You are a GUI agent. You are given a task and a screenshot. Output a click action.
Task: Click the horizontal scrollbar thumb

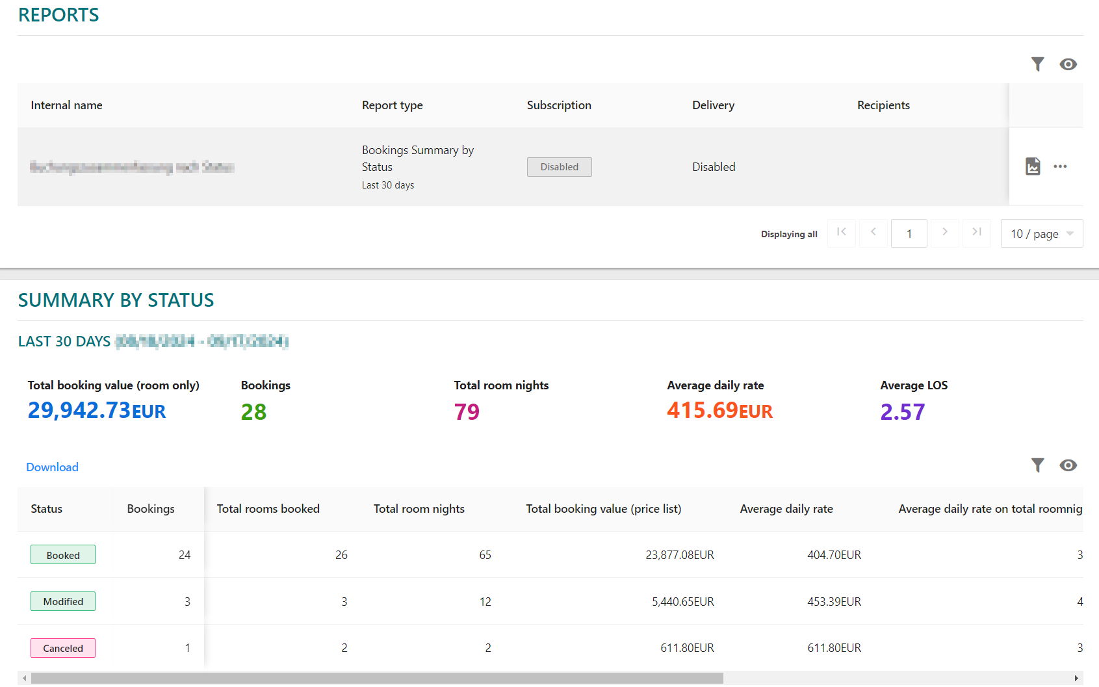click(x=377, y=679)
